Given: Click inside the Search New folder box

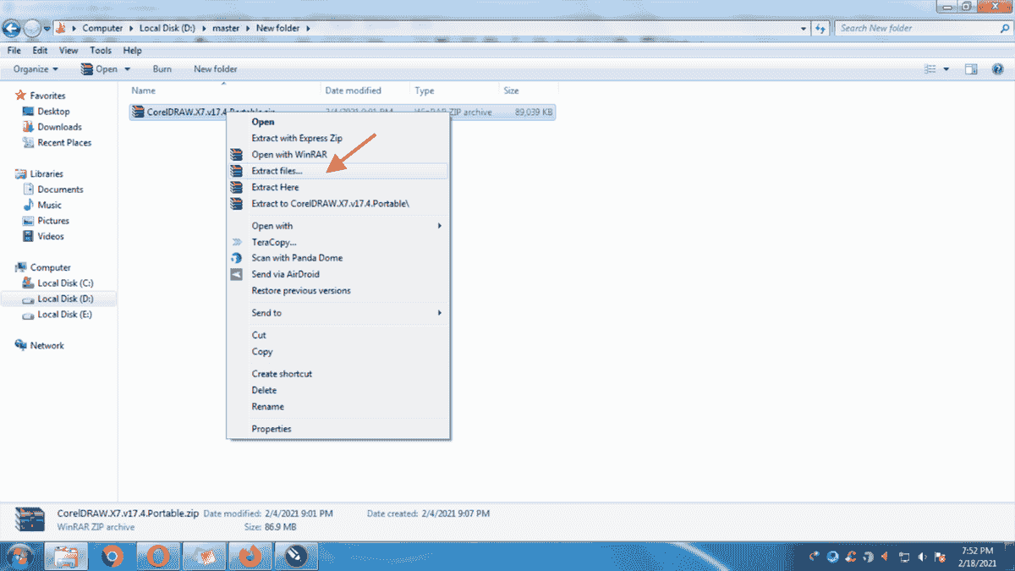Looking at the screenshot, I should (922, 28).
